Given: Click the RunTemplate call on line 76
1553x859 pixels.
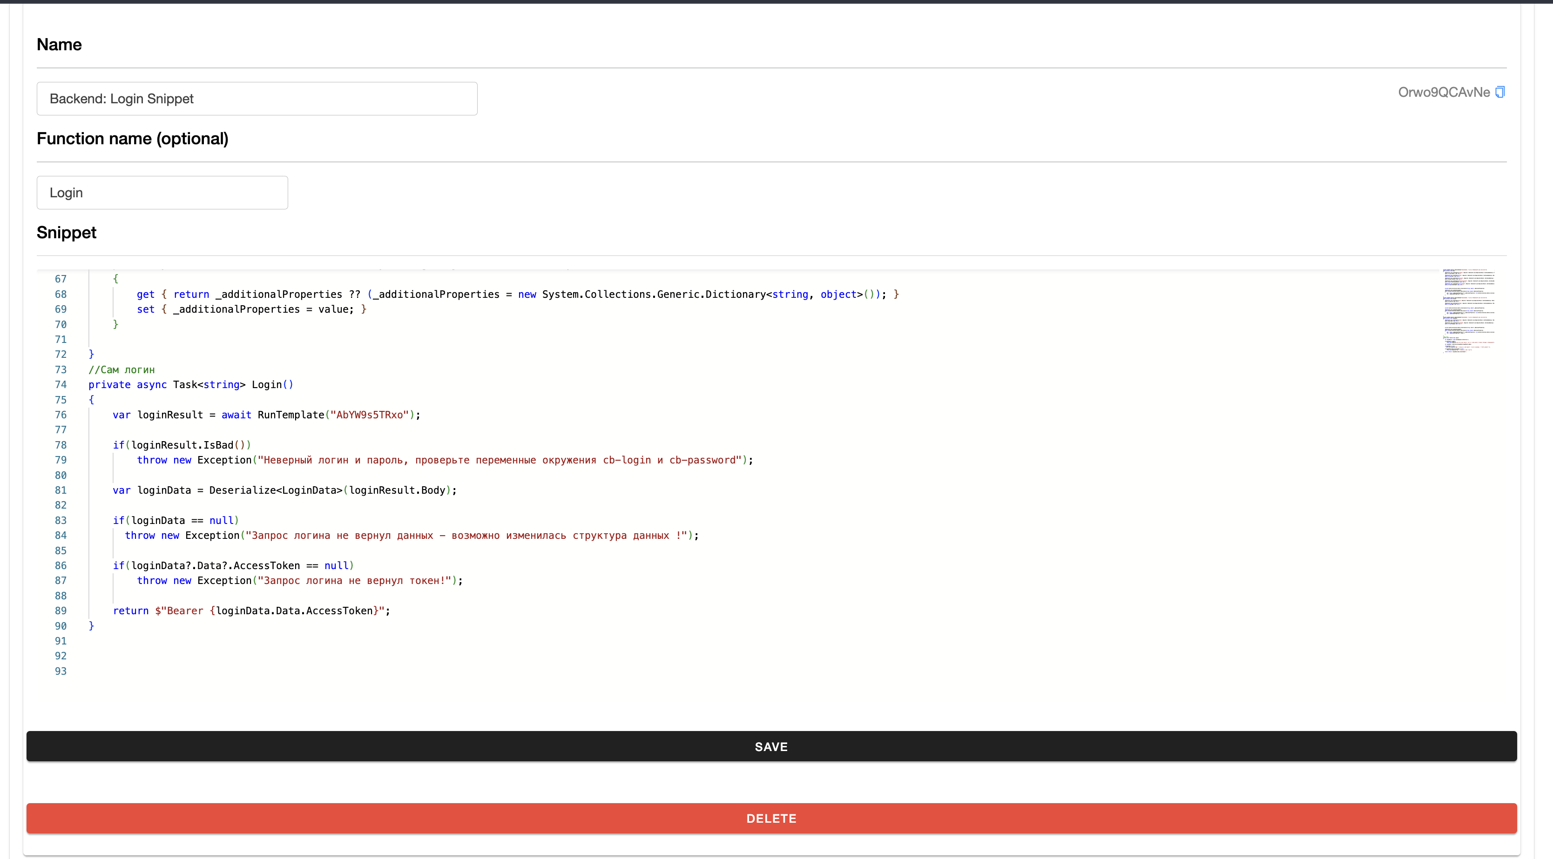Looking at the screenshot, I should [x=290, y=415].
